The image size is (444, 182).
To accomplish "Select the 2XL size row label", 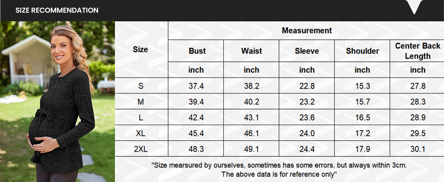I will coord(141,149).
